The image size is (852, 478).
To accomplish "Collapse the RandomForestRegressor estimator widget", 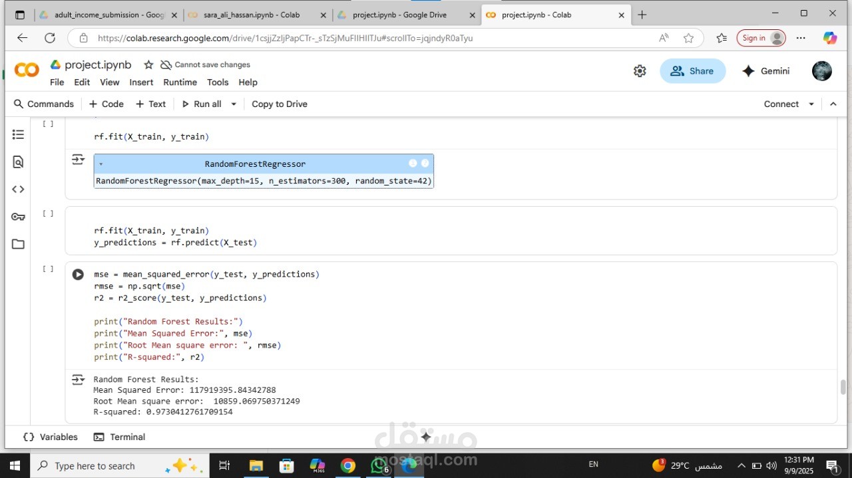I will click(x=101, y=164).
